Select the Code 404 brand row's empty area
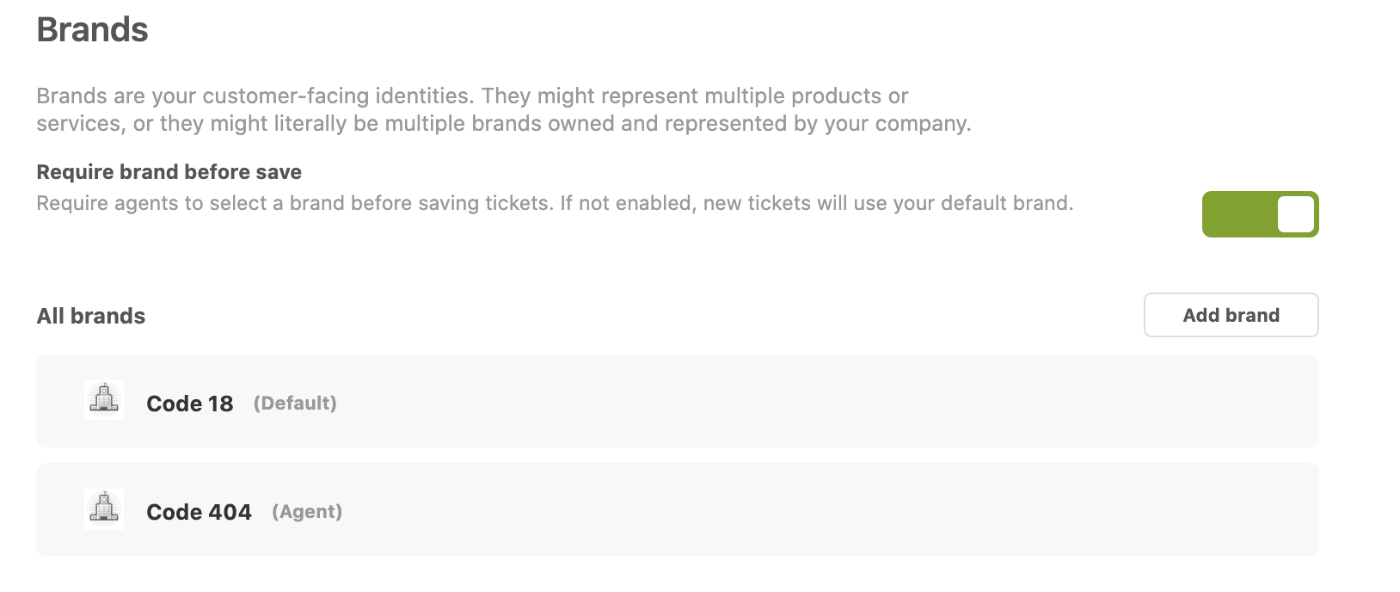This screenshot has width=1400, height=592. pos(774,509)
